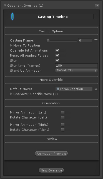The width and height of the screenshot is (103, 179).
Task: Open Stand Up Animation dropdown
Action: pos(76,71)
